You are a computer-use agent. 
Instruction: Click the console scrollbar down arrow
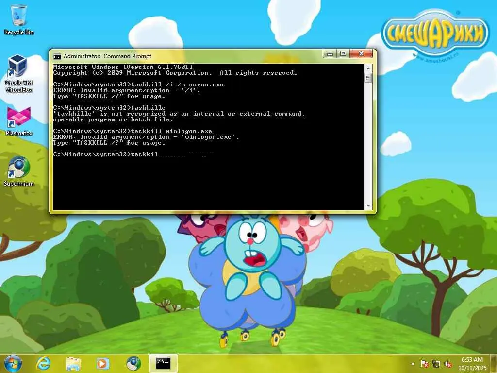[x=368, y=206]
